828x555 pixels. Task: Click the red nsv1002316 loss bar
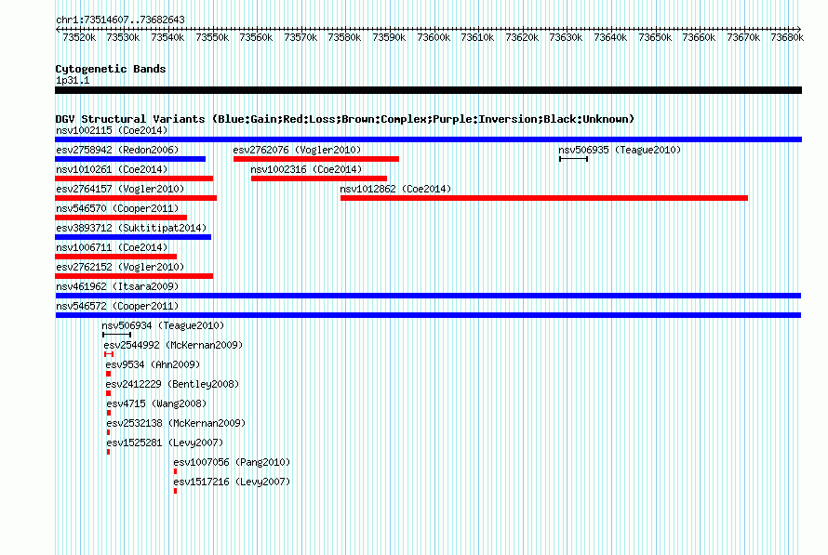coord(319,178)
